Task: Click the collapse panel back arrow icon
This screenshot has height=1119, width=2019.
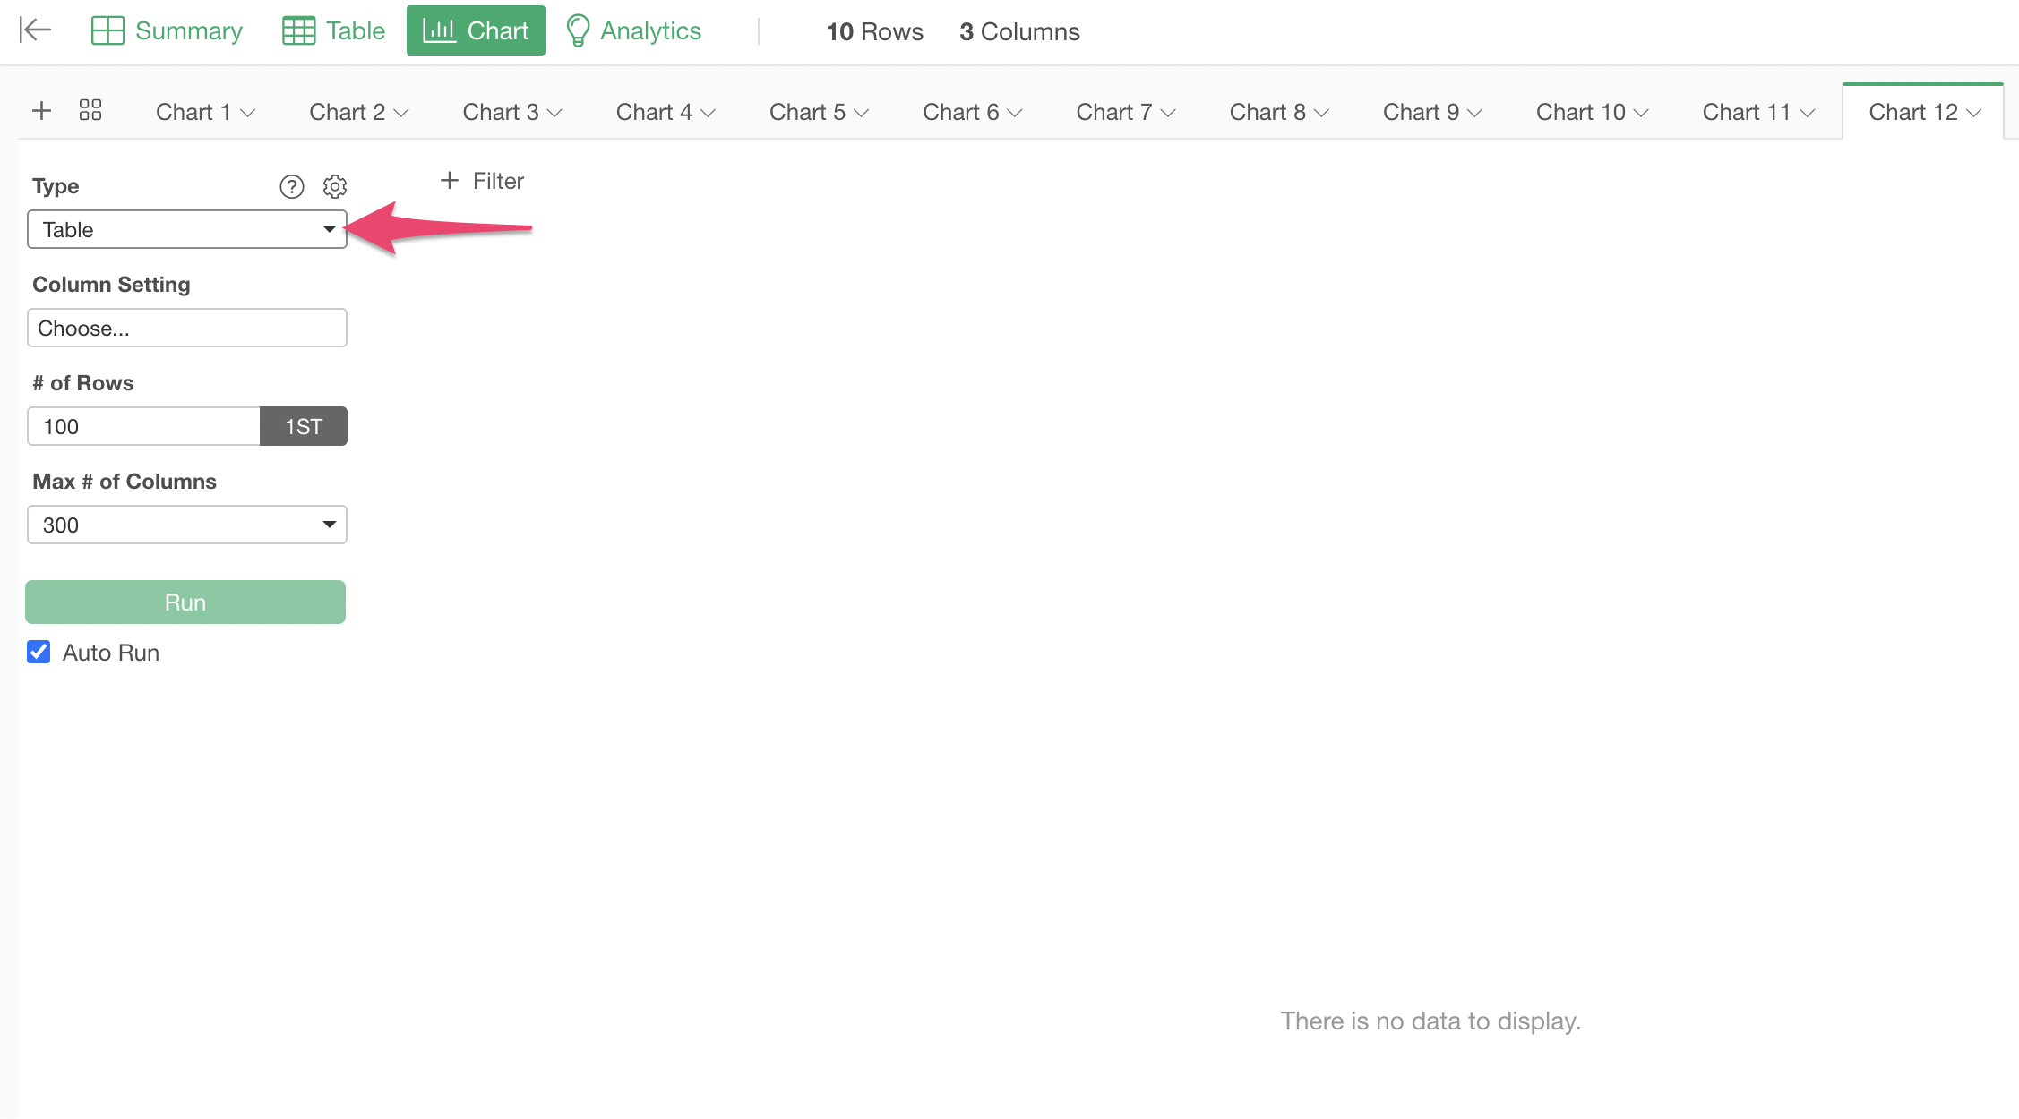Action: click(x=35, y=30)
